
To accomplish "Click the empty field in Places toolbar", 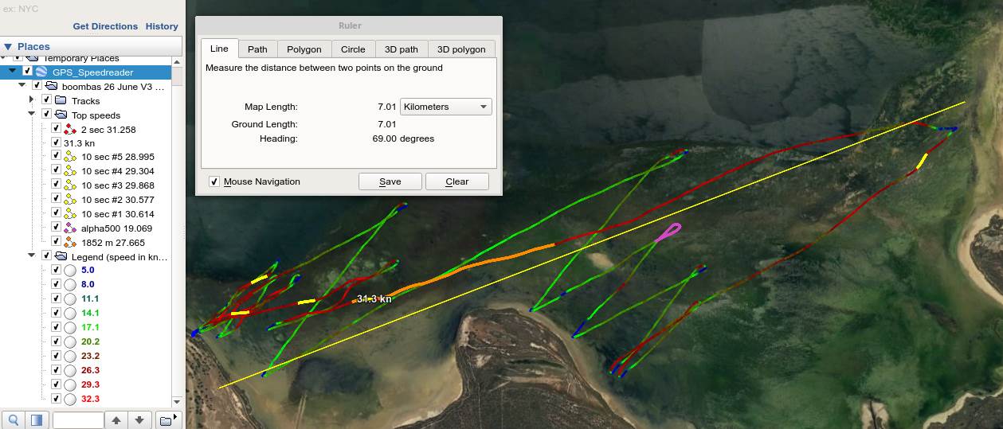I will [78, 419].
